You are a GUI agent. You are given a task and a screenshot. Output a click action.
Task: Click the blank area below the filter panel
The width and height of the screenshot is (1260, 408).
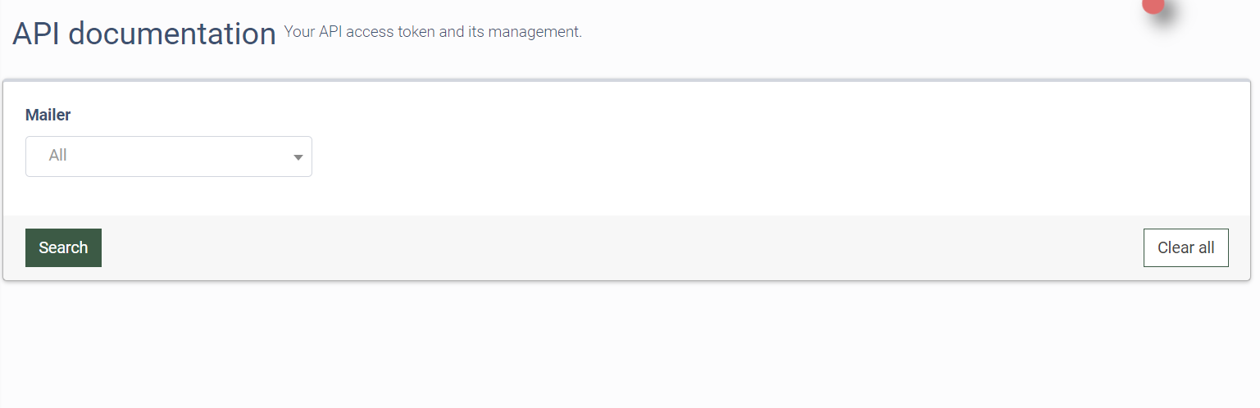pyautogui.click(x=630, y=344)
